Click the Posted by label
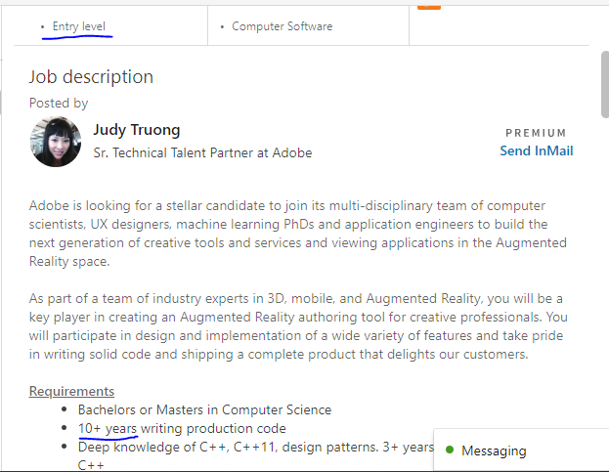609x472 pixels. pos(59,104)
